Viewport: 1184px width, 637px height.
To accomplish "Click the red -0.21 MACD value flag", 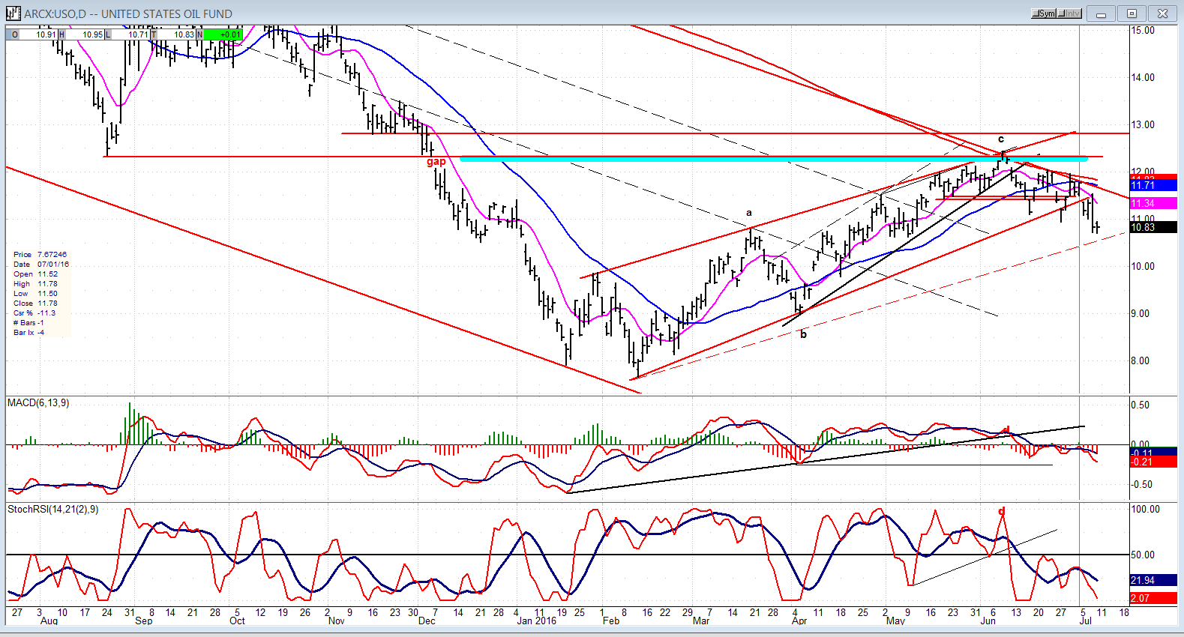I will coord(1153,462).
